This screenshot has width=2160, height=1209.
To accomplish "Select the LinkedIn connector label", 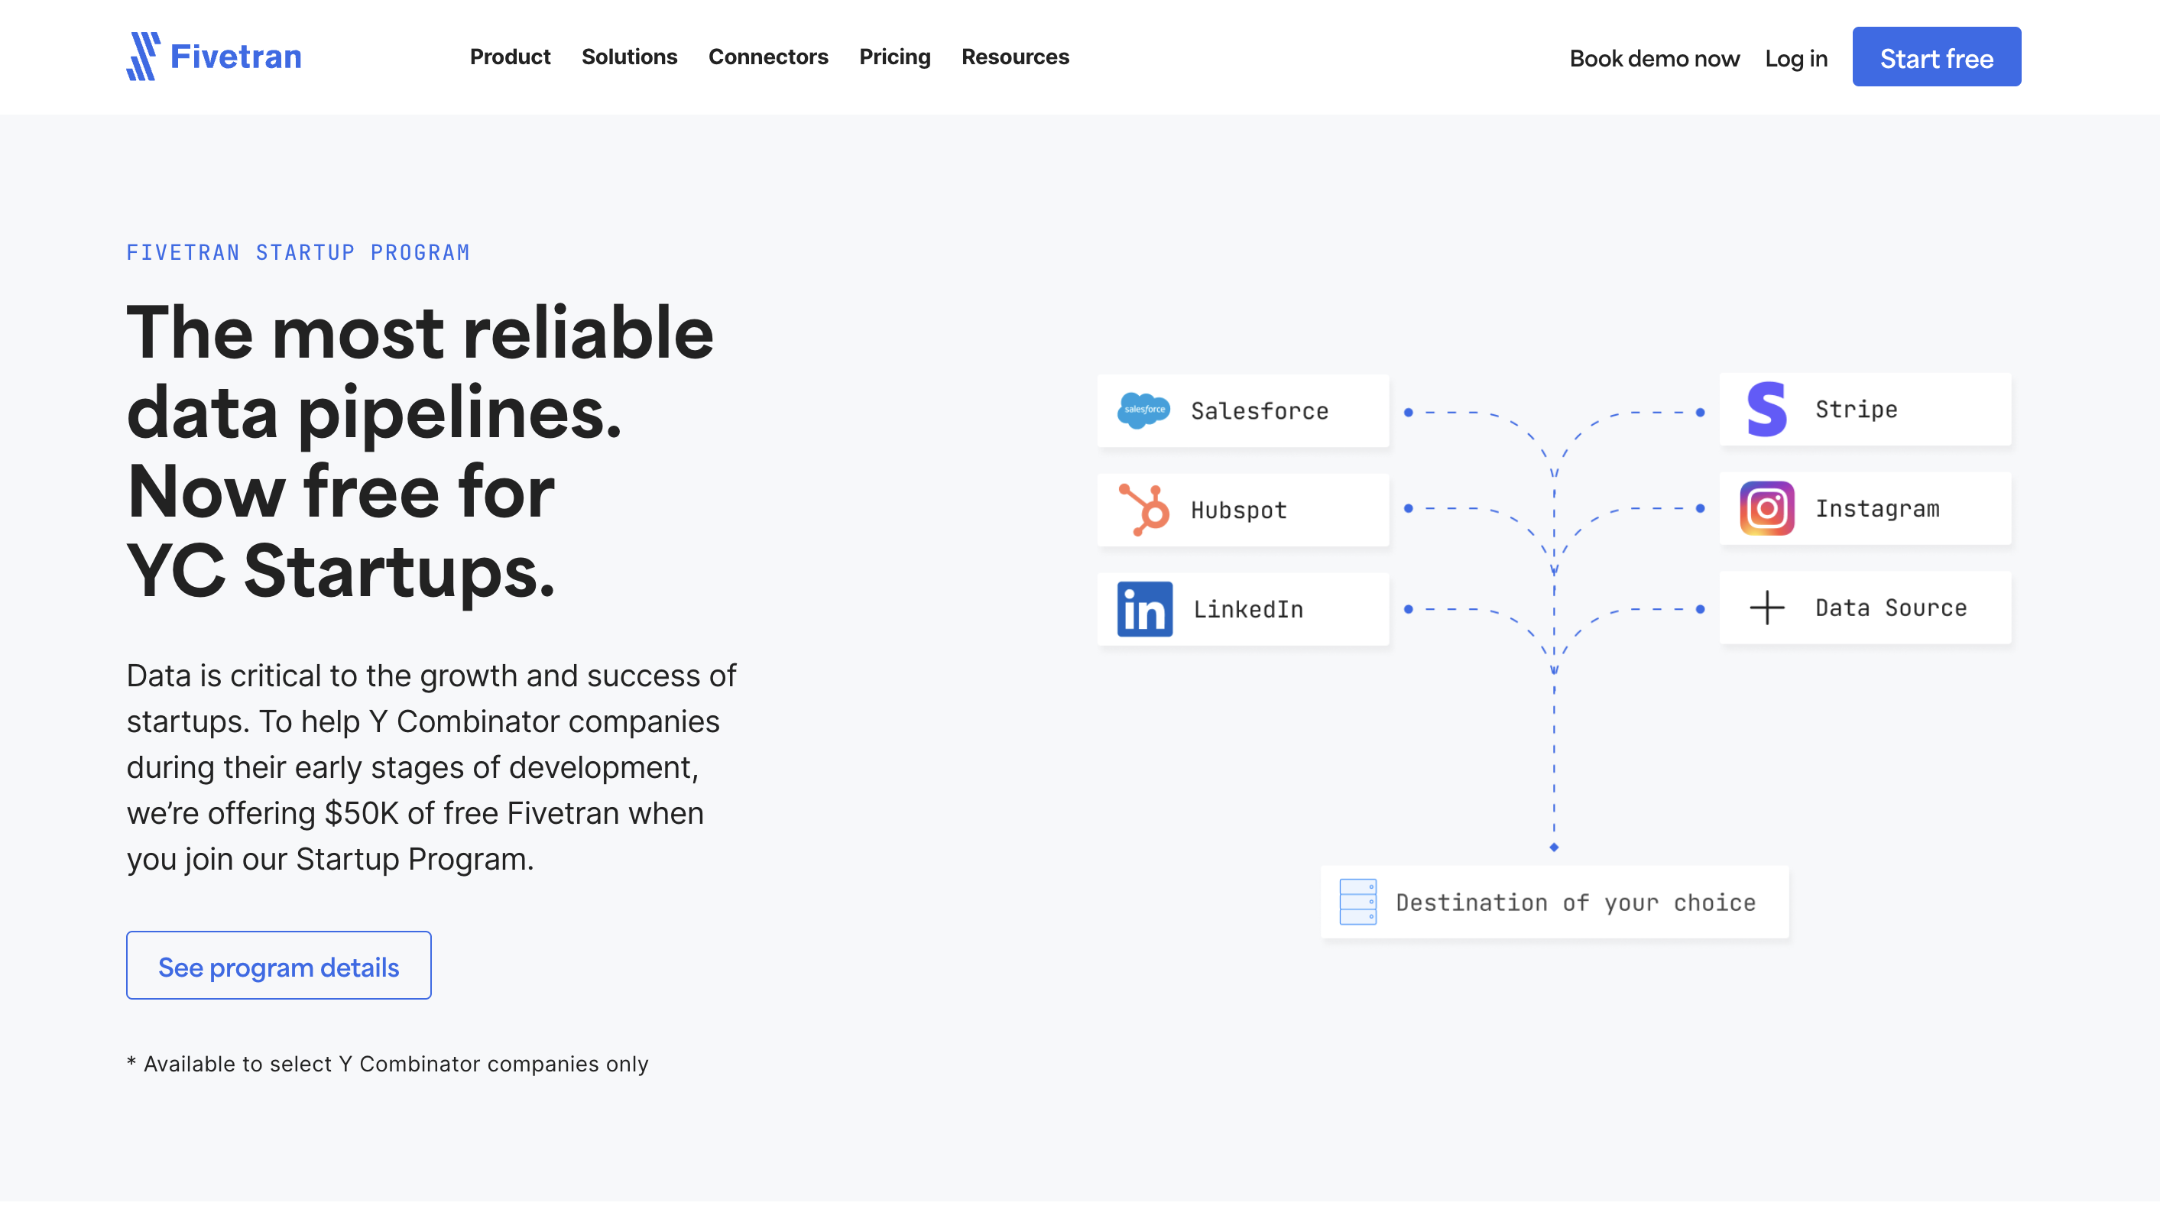I will point(1247,610).
